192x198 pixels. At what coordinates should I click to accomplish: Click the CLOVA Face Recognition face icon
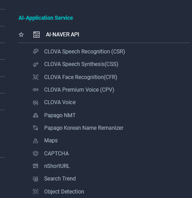(36, 77)
